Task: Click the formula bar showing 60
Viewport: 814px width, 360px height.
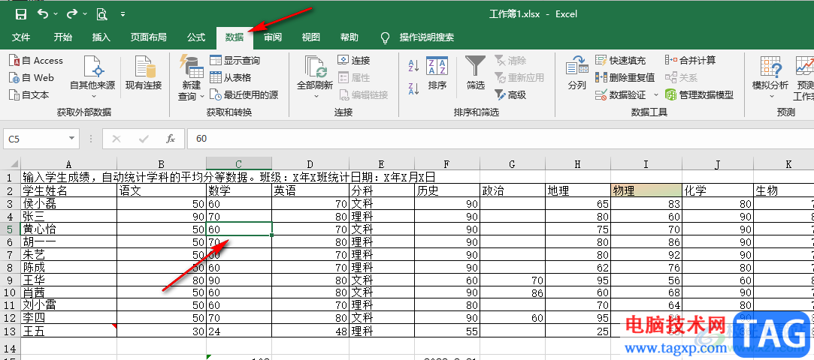Action: pos(501,138)
